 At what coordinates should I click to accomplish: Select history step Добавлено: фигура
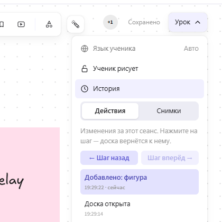tap(140, 182)
